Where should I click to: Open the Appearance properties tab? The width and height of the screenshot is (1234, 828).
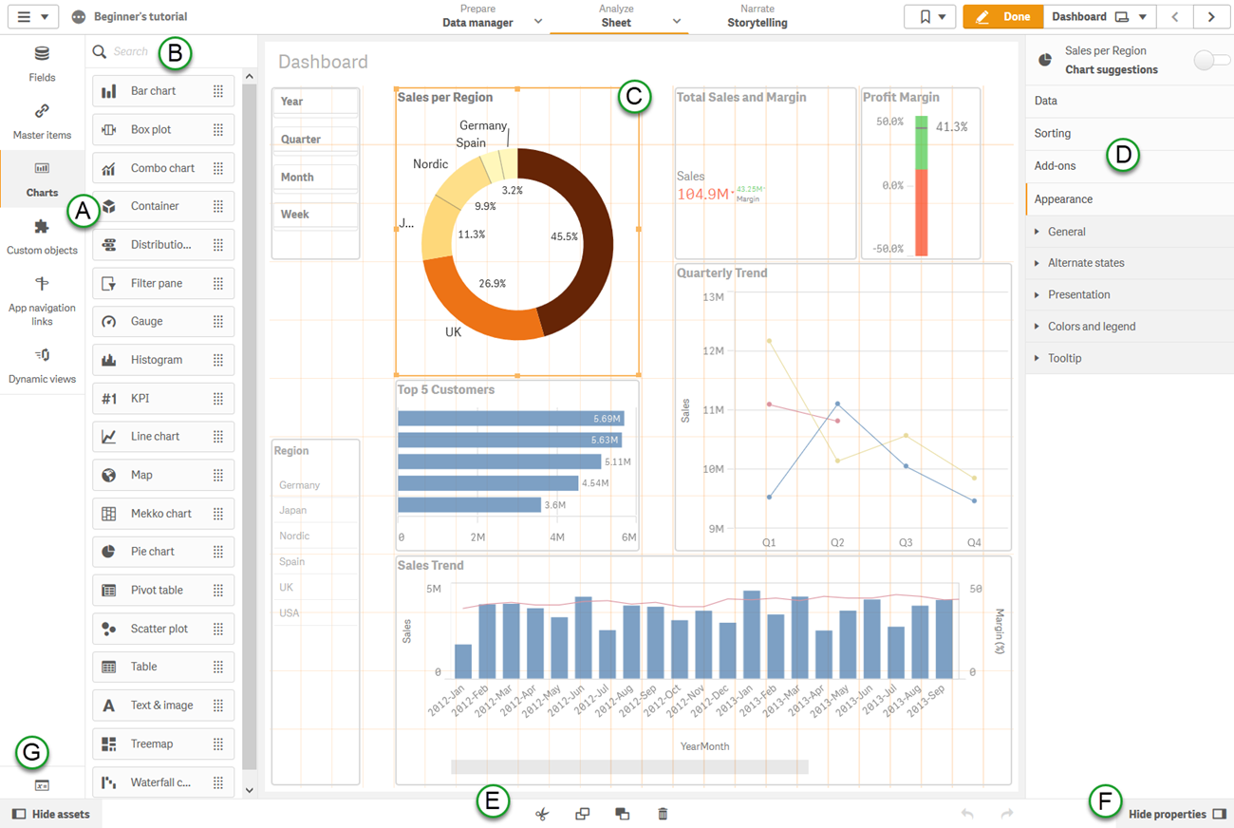point(1130,199)
